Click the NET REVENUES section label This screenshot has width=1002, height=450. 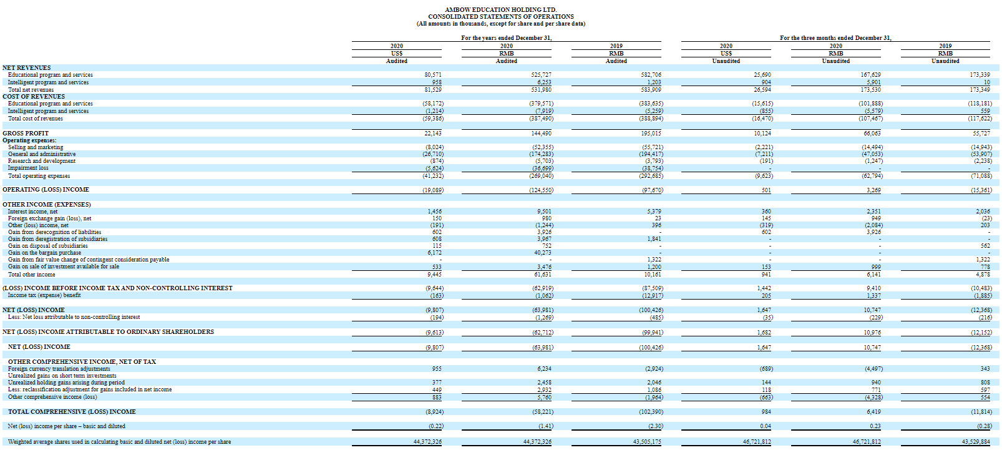(x=27, y=67)
